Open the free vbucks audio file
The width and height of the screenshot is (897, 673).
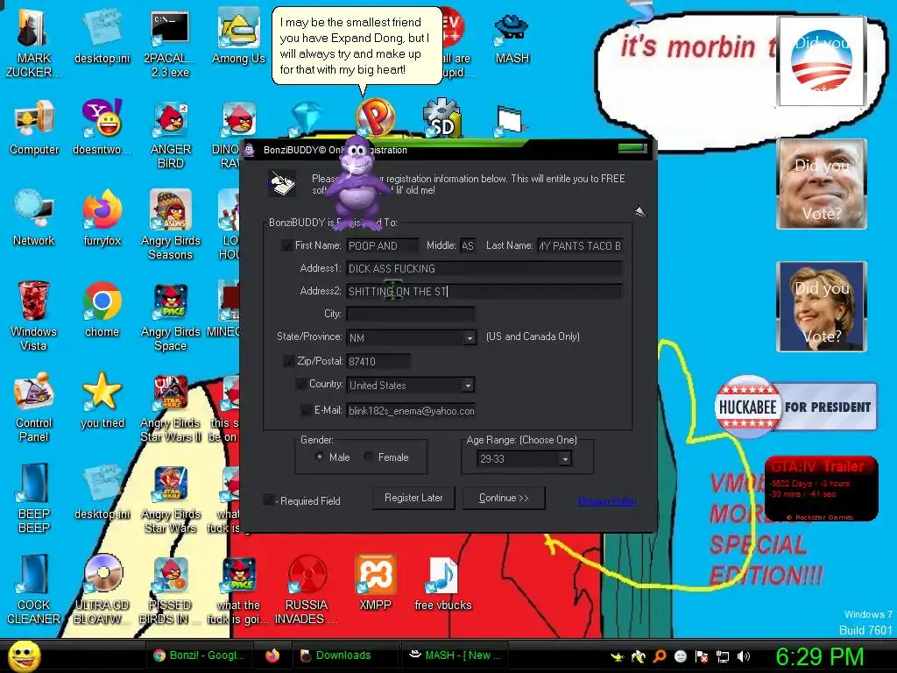click(x=442, y=583)
